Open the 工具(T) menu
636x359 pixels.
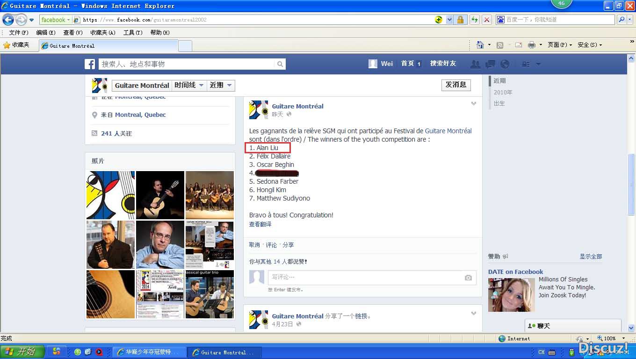(133, 33)
